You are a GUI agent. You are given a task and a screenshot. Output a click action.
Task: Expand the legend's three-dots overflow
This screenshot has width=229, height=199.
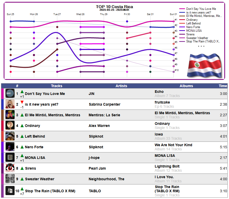click(201, 46)
